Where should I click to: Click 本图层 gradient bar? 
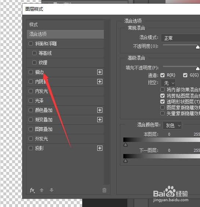click(161, 140)
